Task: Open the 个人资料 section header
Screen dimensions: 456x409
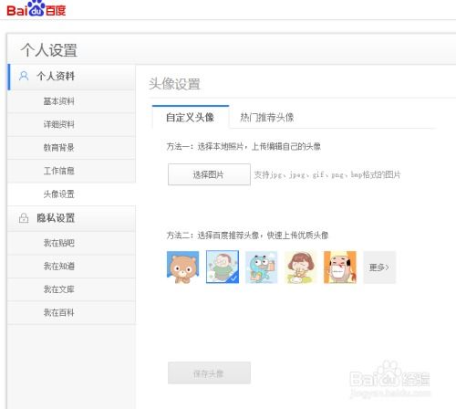Action: 72,77
